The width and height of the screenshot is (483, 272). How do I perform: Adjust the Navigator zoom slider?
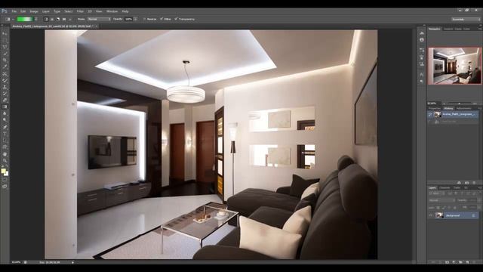459,104
